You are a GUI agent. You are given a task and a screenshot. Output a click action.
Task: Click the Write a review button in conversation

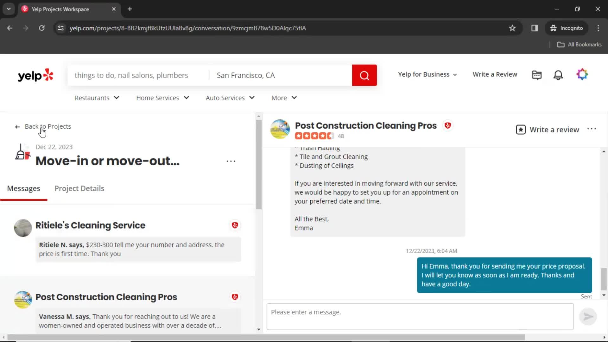548,130
